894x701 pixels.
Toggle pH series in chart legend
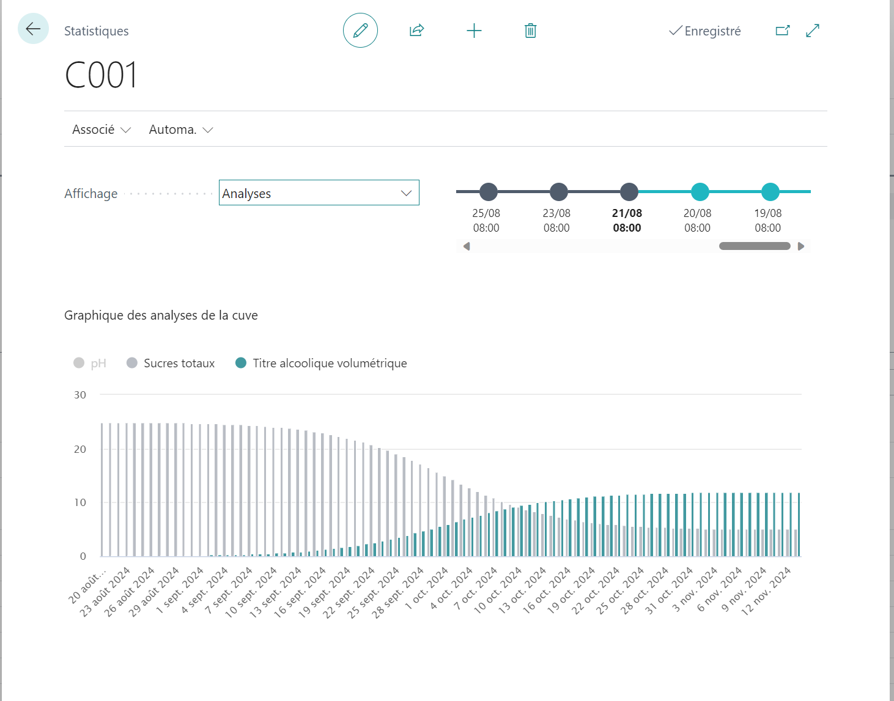[90, 363]
